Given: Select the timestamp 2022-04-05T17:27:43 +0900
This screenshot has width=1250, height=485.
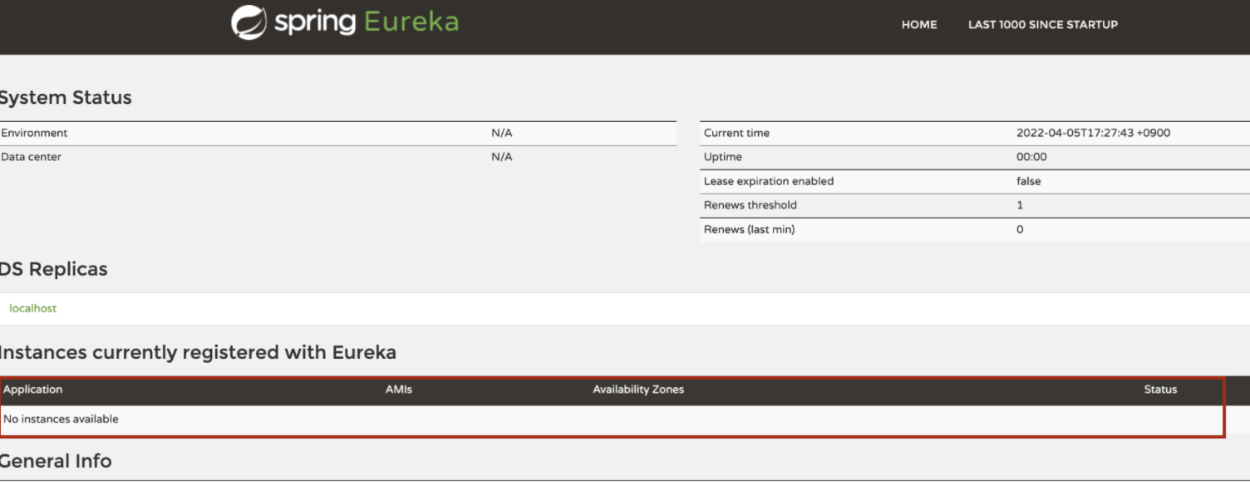Looking at the screenshot, I should point(1094,133).
